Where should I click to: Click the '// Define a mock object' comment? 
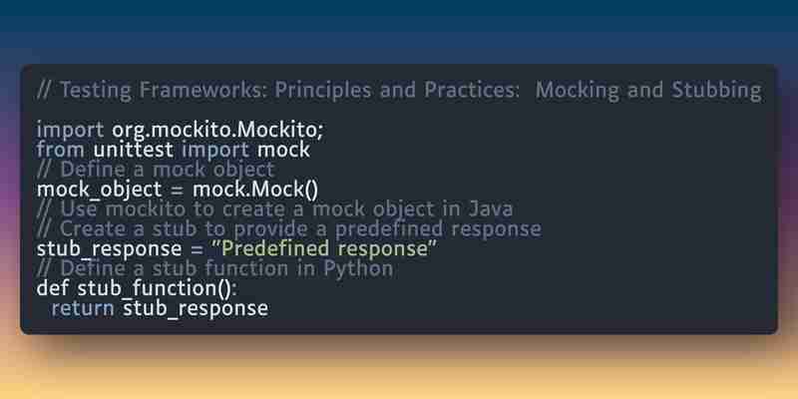point(156,170)
